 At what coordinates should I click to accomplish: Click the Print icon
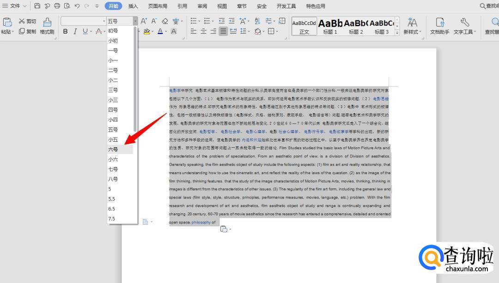click(x=57, y=6)
